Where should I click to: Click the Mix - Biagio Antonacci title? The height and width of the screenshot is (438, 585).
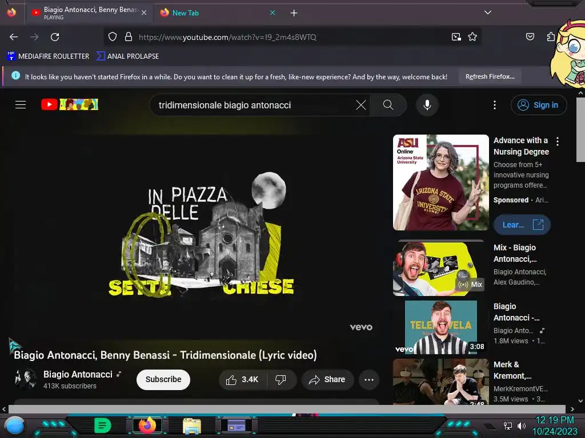[x=515, y=253]
